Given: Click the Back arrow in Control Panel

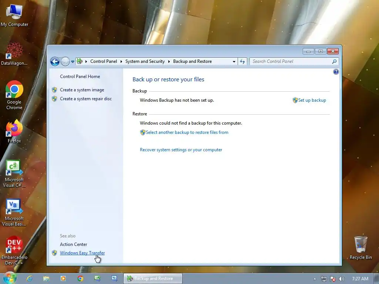Looking at the screenshot, I should tap(55, 62).
